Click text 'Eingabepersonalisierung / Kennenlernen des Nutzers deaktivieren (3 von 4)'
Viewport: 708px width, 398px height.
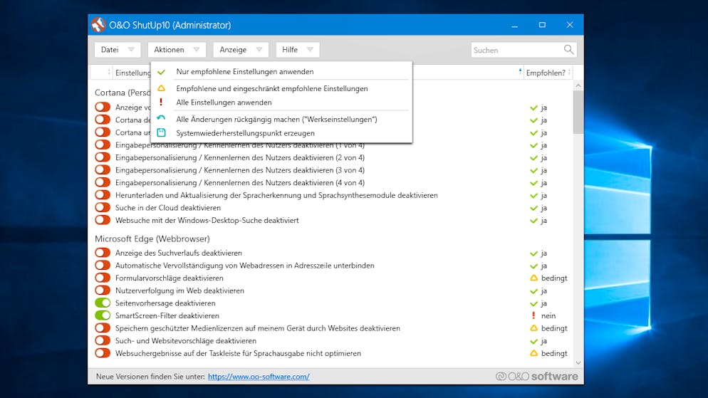click(240, 170)
